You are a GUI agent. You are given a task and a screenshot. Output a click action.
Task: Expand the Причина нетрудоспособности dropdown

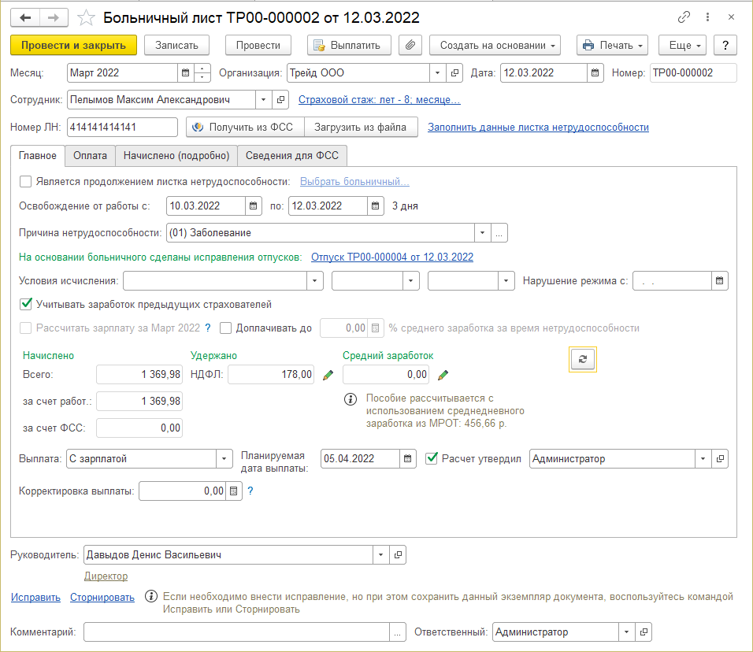point(481,233)
